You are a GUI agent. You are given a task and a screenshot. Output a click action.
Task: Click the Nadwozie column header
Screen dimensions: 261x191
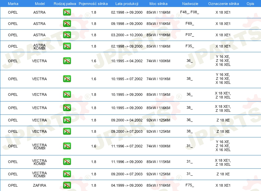[x=190, y=4]
